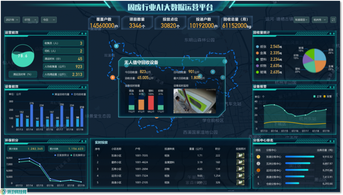The image size is (343, 195).
Task: Open the photo thumbnail for 东湖小区 row
Action: click(240, 156)
